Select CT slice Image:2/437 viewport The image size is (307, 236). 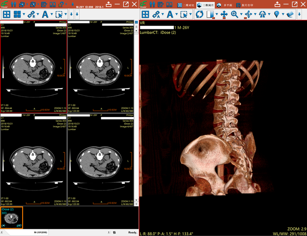[101, 67]
